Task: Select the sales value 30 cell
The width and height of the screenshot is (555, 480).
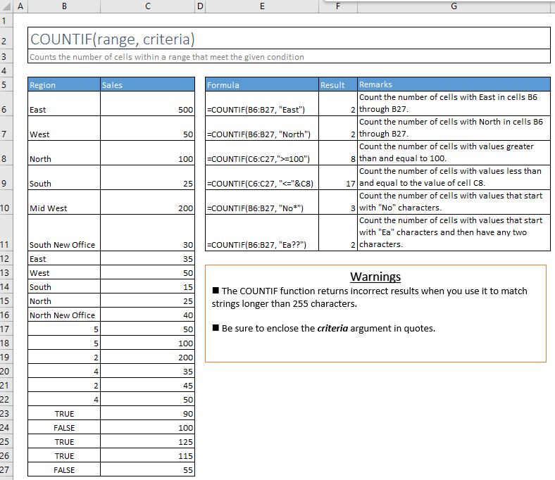Action: 148,233
